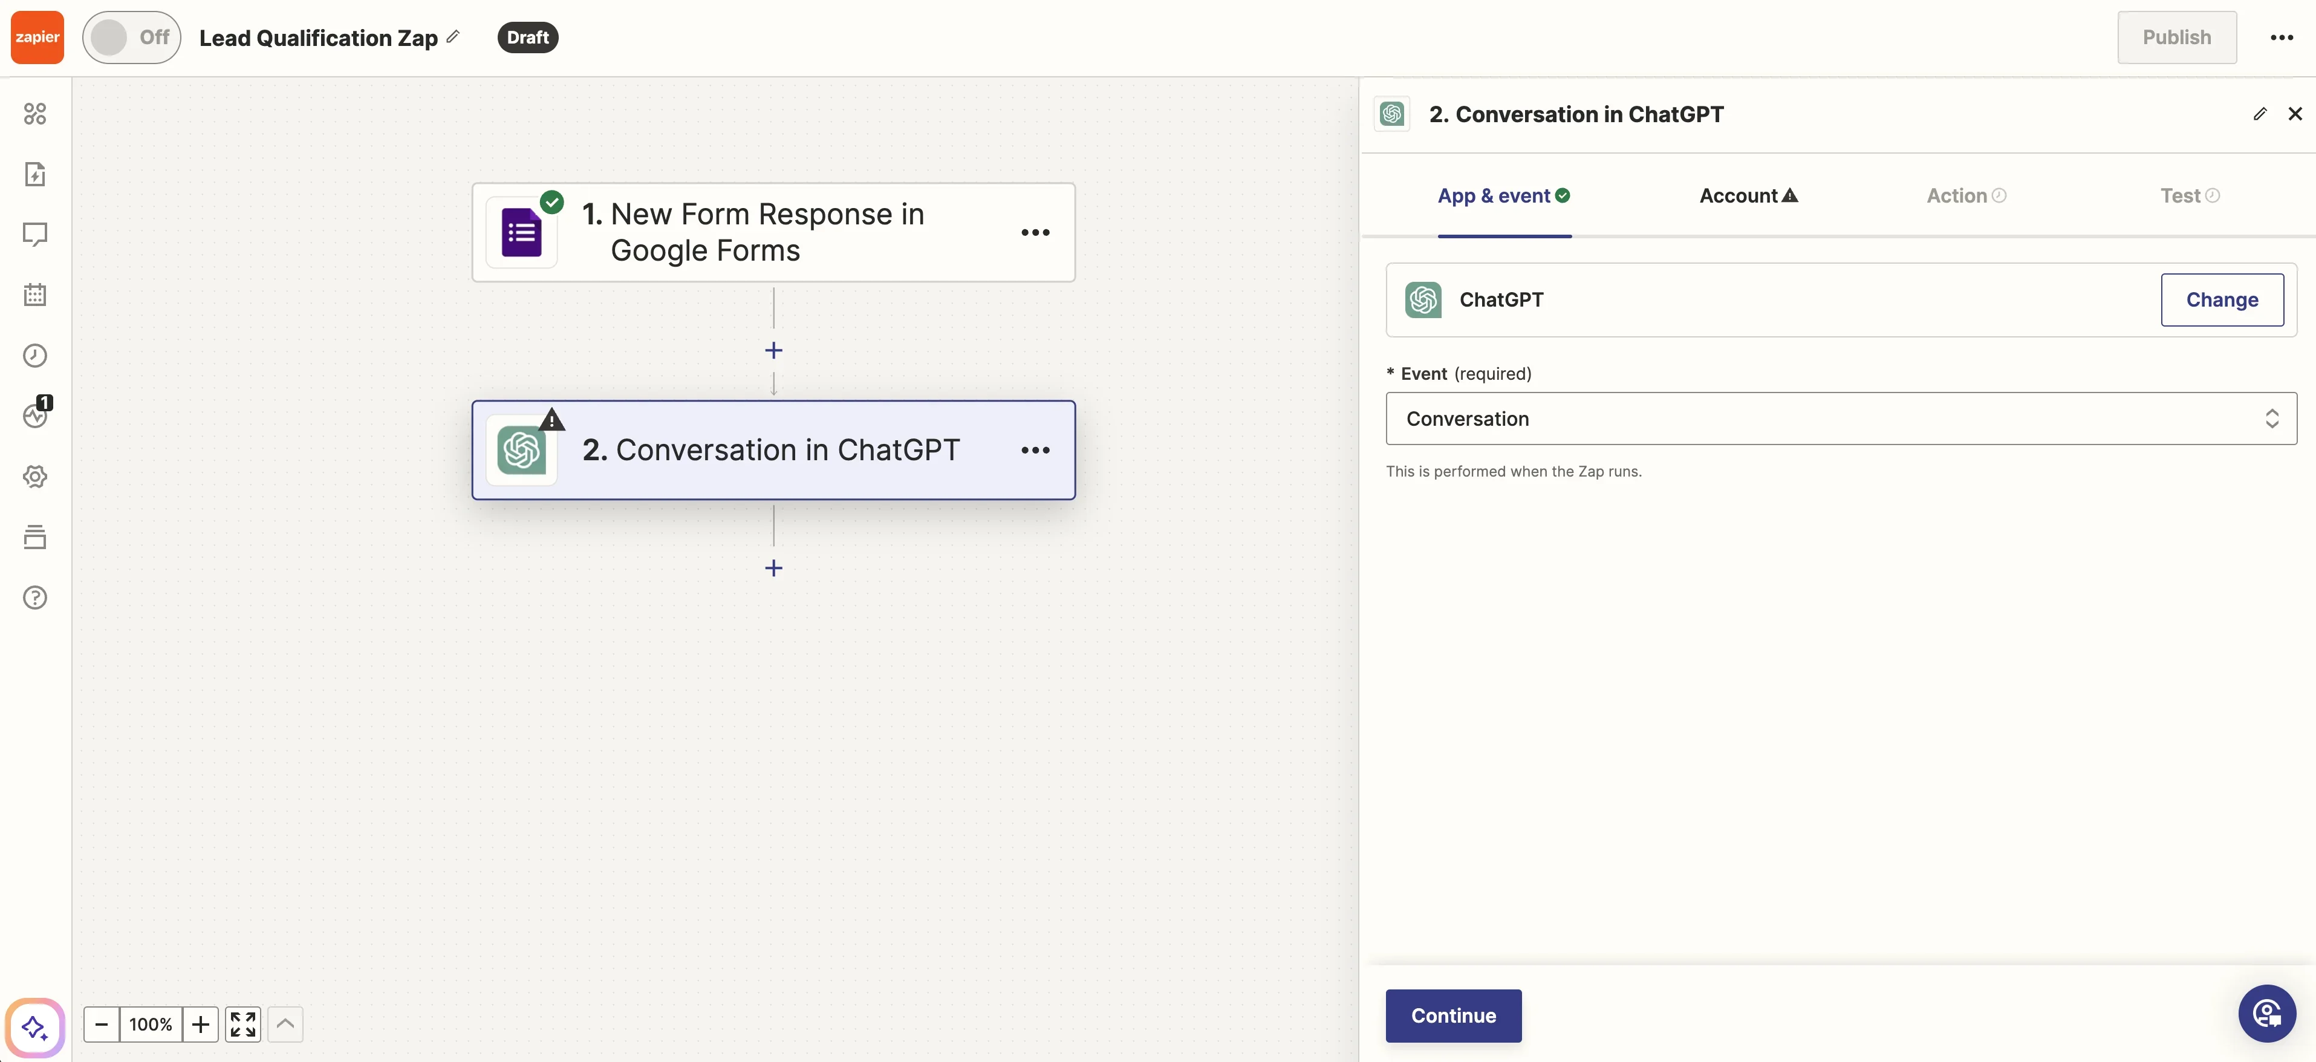Open the ChatGPT step three-dot menu
Image resolution: width=2316 pixels, height=1062 pixels.
(x=1035, y=449)
